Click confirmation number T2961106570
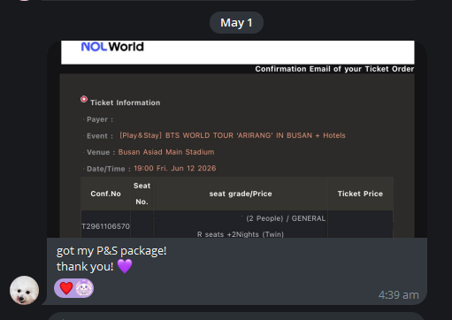Viewport: 452px width, 320px height. click(x=105, y=226)
